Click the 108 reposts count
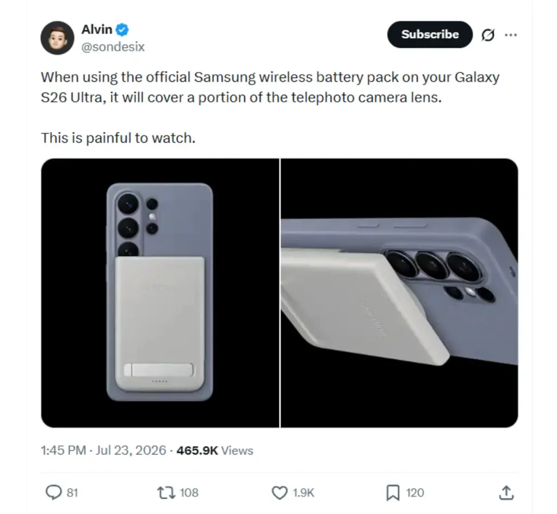The width and height of the screenshot is (557, 514). coord(189,493)
